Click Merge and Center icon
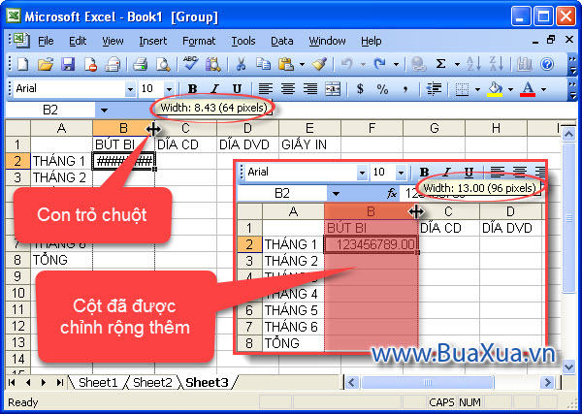582x414 pixels. coord(333,89)
